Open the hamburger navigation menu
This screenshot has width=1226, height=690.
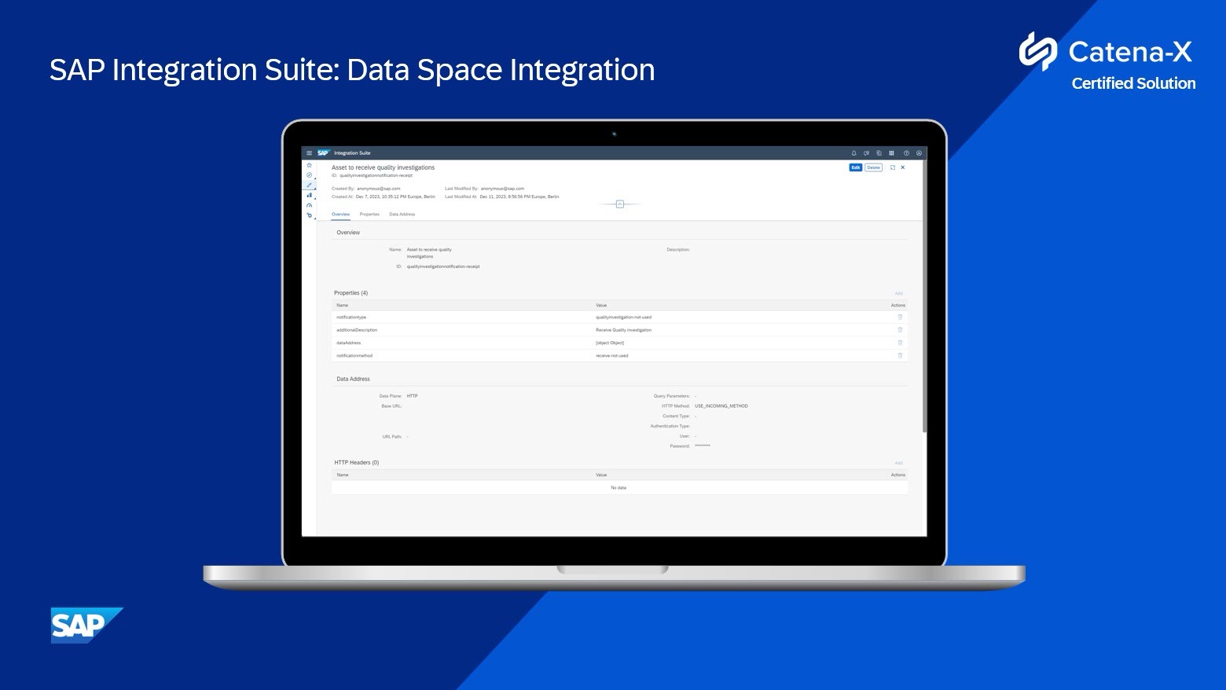[x=309, y=153]
